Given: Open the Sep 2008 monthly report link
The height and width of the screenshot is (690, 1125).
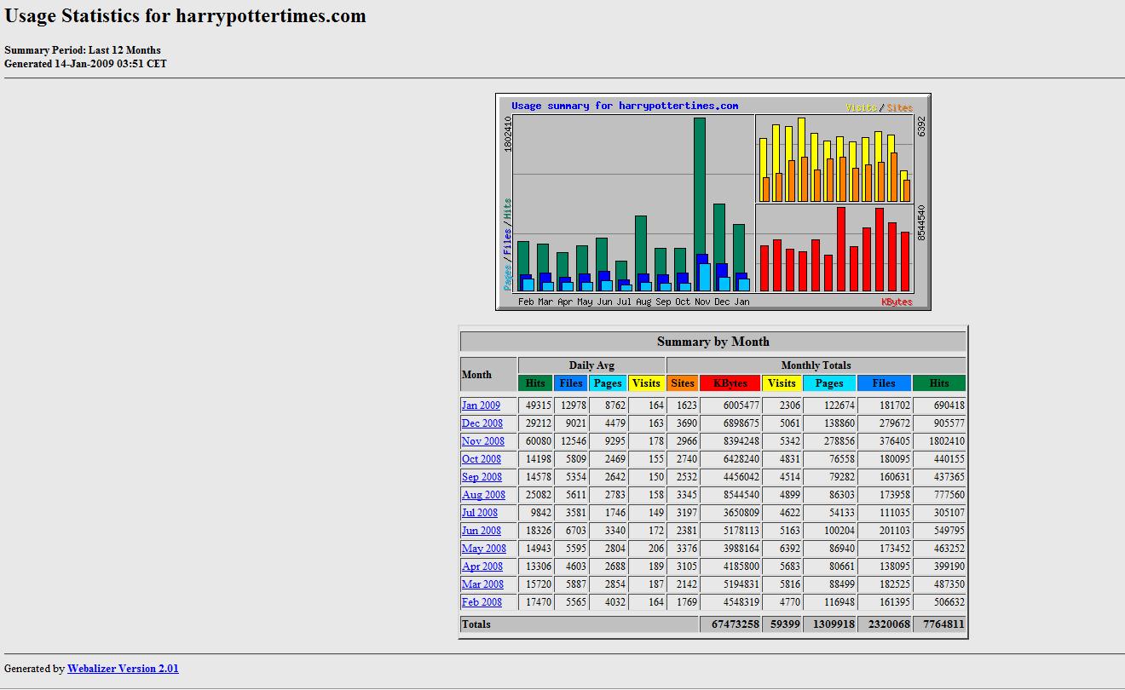Looking at the screenshot, I should 482,477.
